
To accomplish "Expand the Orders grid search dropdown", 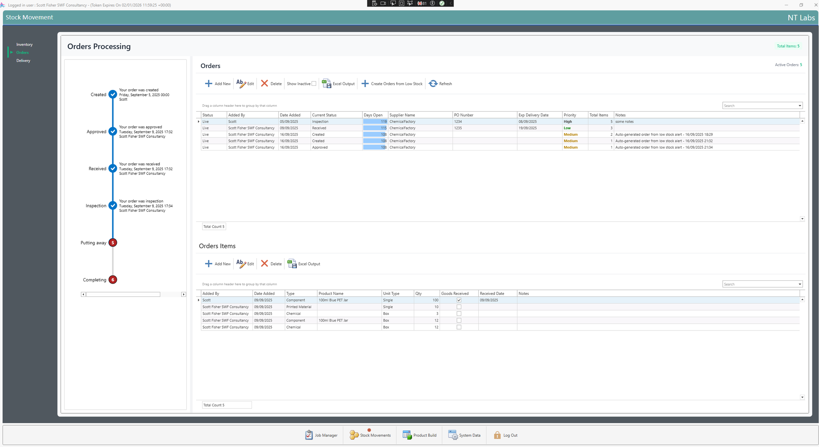I will click(x=799, y=106).
